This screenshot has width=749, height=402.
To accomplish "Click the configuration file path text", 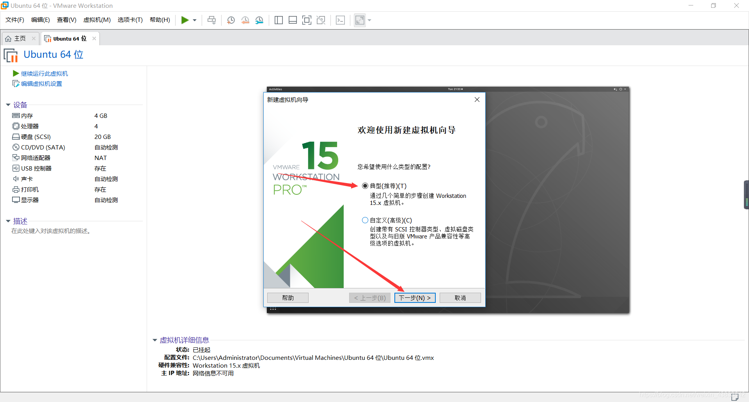I will (x=313, y=358).
